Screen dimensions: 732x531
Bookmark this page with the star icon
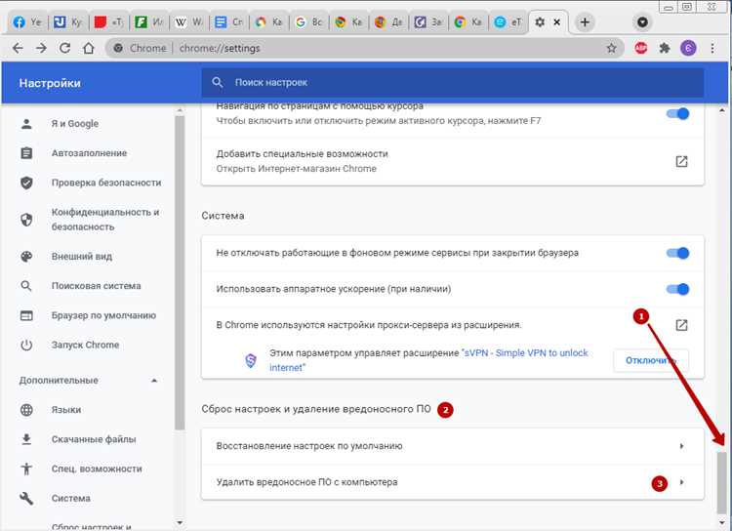click(611, 48)
